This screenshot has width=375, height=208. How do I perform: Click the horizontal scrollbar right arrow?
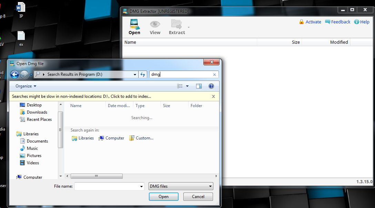[216, 176]
